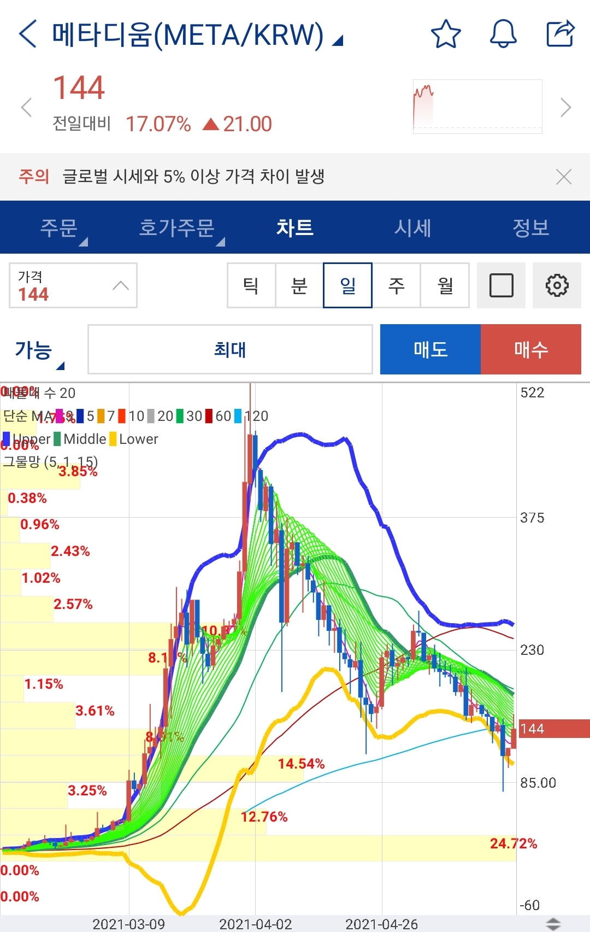Expand the 가격 144 price selector
590x932 pixels.
tap(73, 285)
